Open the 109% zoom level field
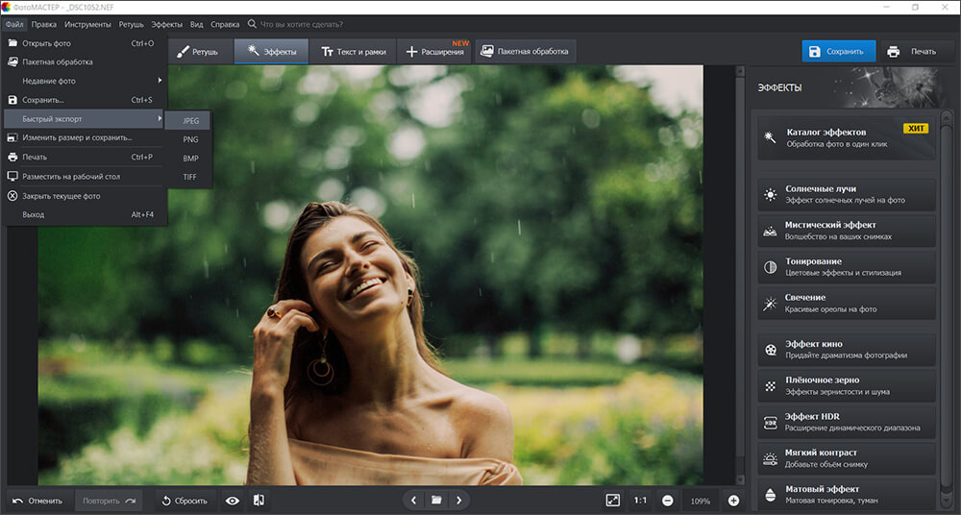 [x=700, y=501]
